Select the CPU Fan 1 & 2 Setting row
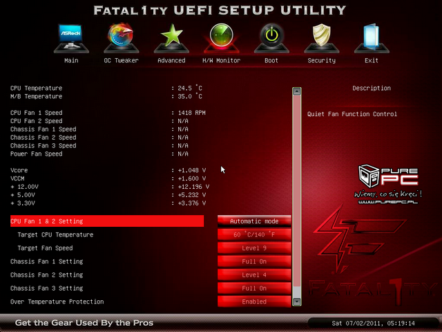Viewport: 442px width, 332px height. click(x=107, y=221)
